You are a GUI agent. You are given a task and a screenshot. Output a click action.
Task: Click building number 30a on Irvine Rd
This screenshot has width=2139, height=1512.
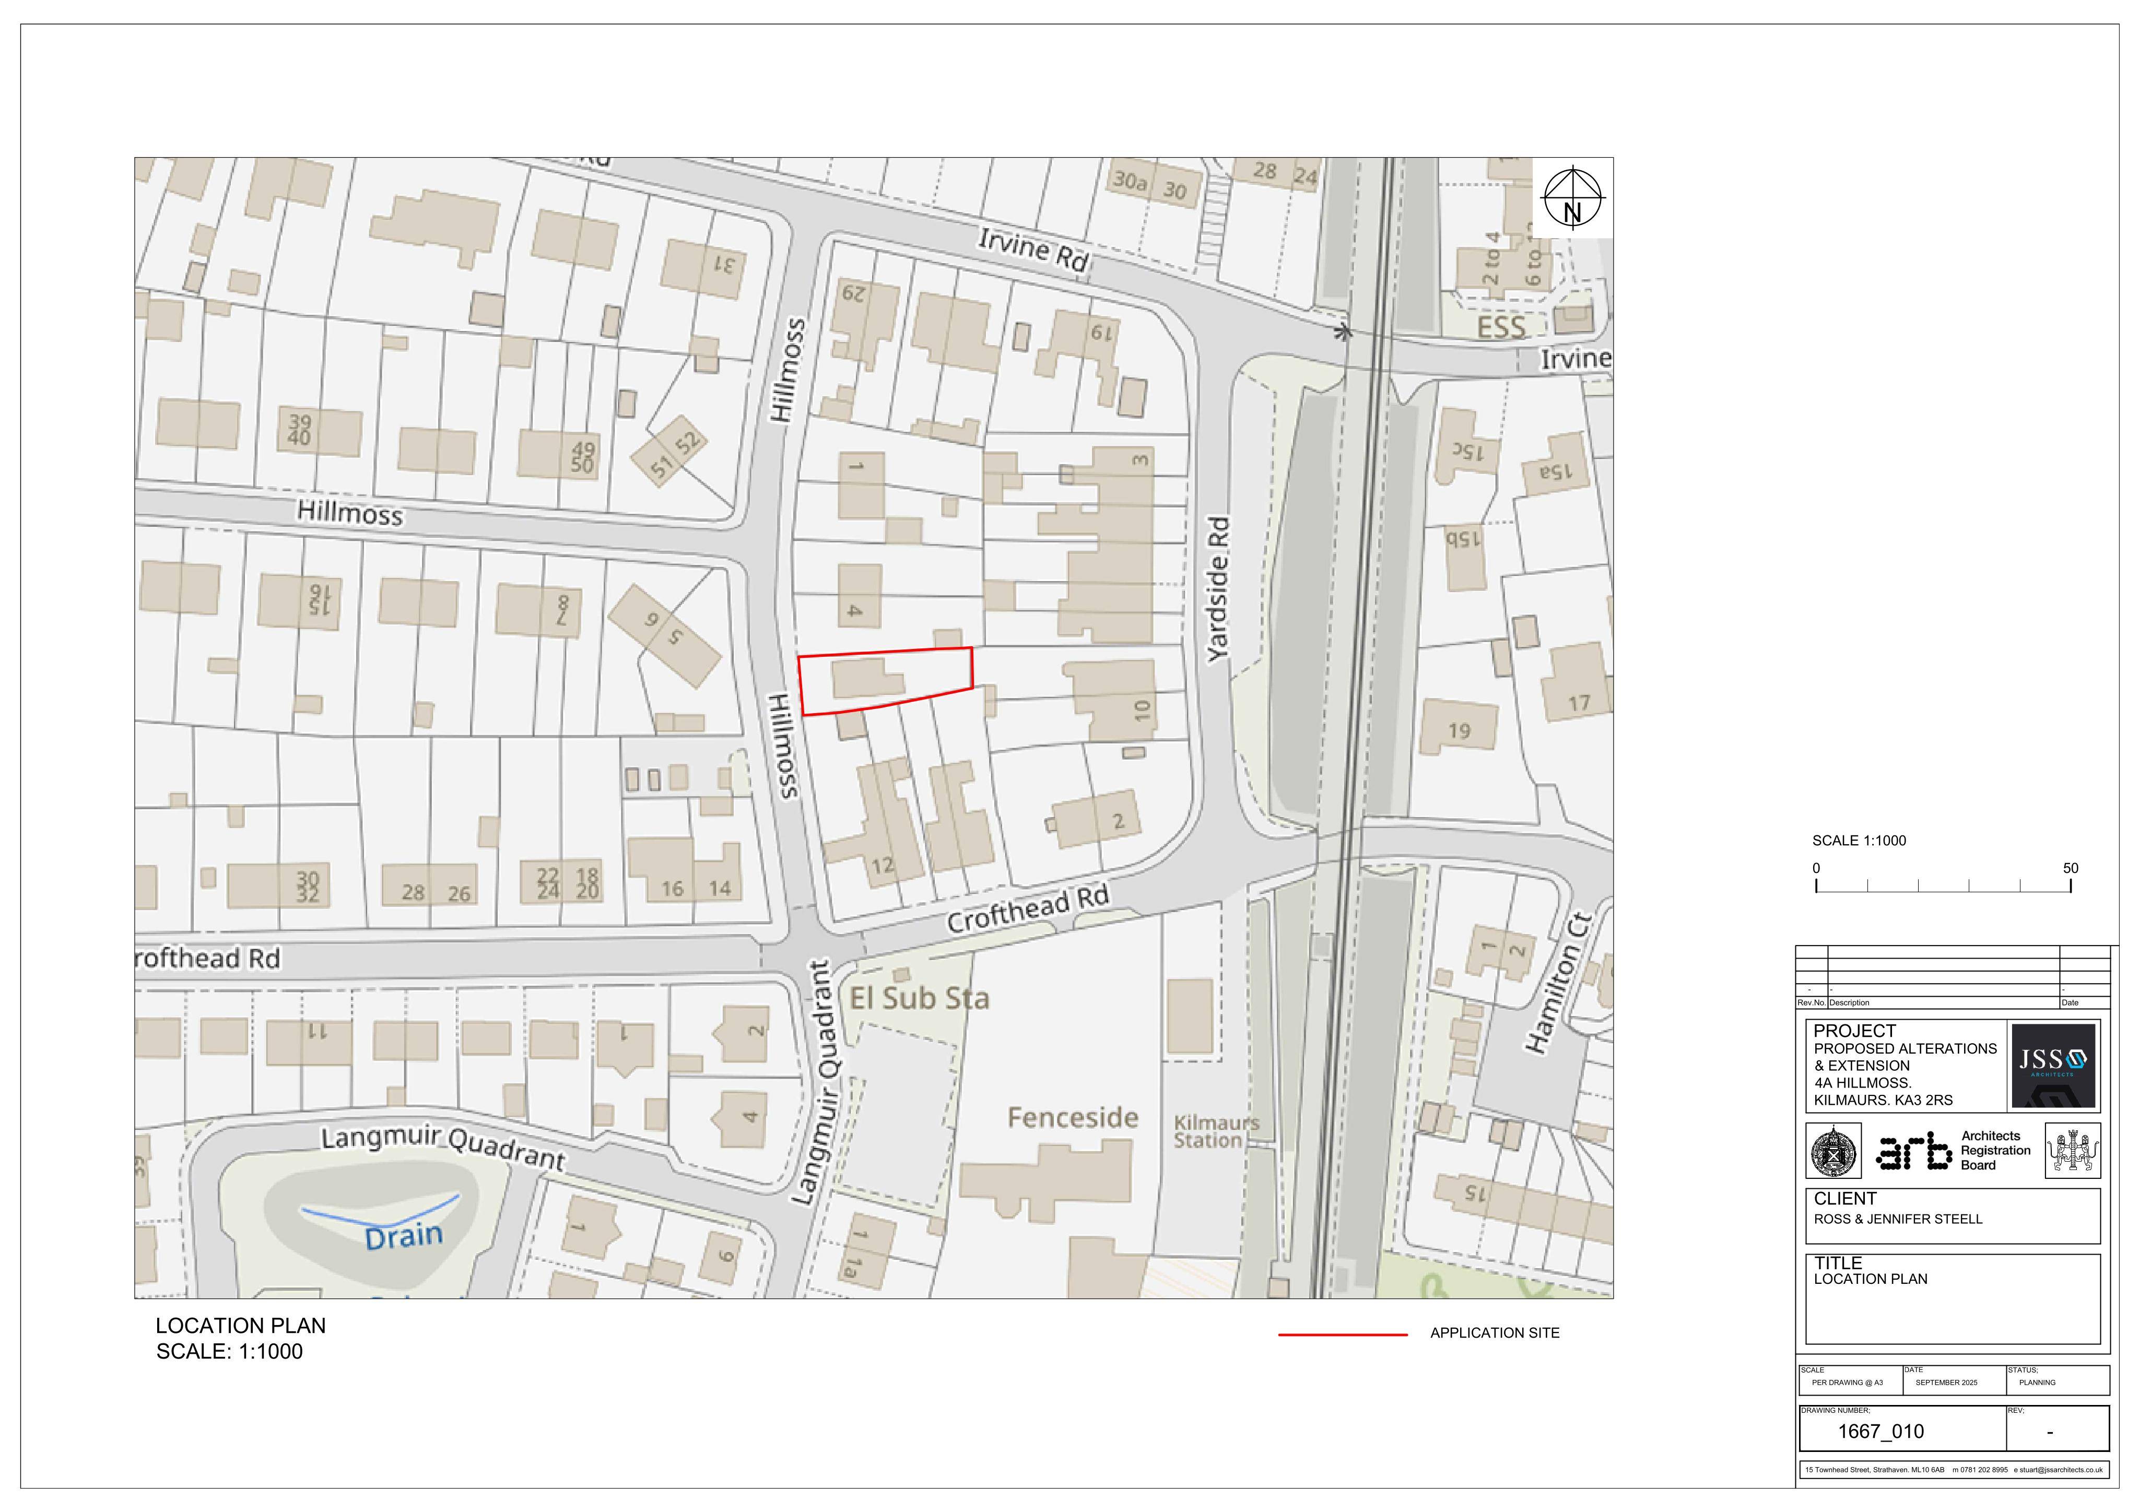click(1129, 181)
